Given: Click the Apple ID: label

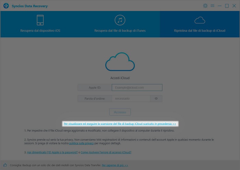Looking at the screenshot, I should click(x=95, y=87).
